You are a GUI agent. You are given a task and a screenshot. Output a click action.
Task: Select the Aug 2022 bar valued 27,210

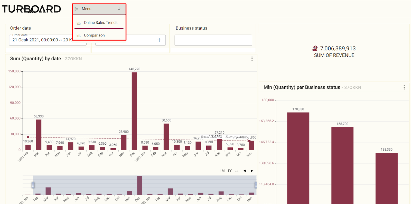point(219,145)
